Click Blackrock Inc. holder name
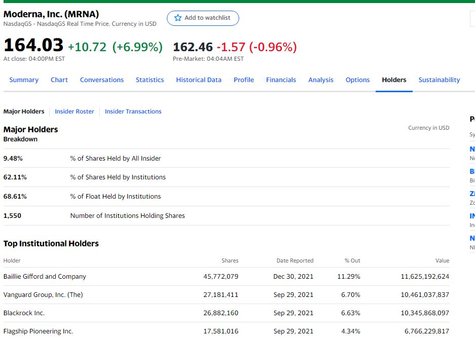This screenshot has height=338, width=475. point(24,313)
